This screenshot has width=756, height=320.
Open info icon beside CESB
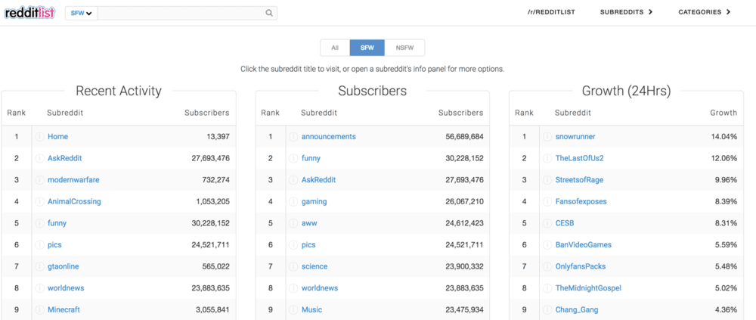[547, 223]
